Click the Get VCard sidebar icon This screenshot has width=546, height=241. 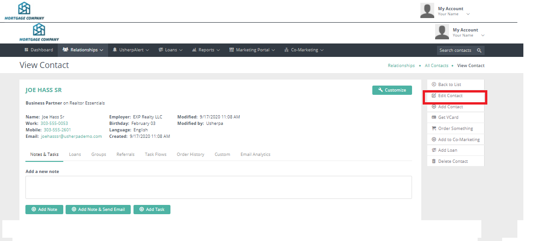tap(434, 117)
